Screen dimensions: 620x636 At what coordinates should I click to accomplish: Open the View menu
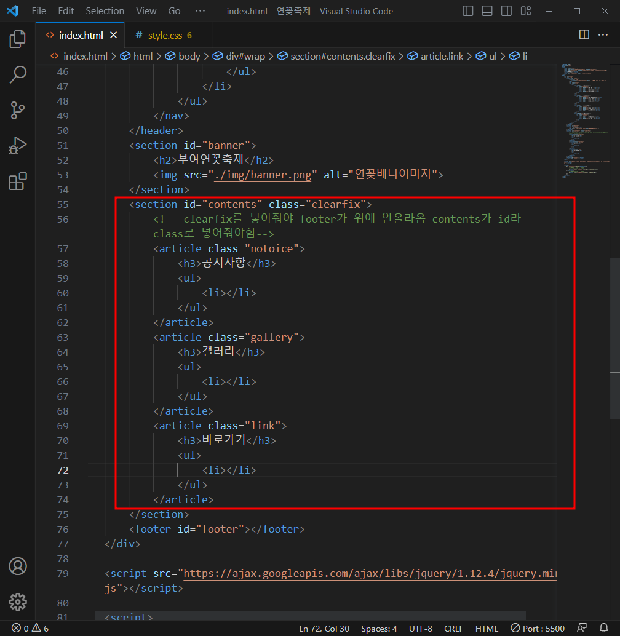coord(146,11)
